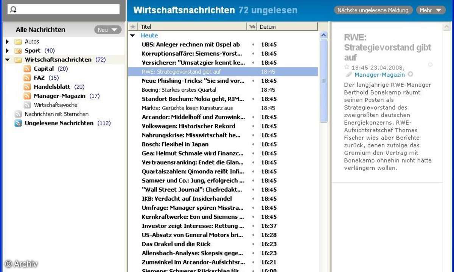The width and height of the screenshot is (454, 272).
Task: Open 'US-Absatz von General Motors' article
Action: tap(193, 235)
